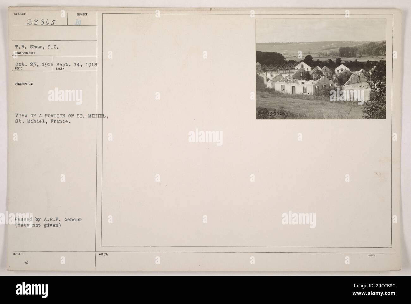Screen dimensions: 411x304
Task: Click the central alamy watermark
Action: point(205,137)
